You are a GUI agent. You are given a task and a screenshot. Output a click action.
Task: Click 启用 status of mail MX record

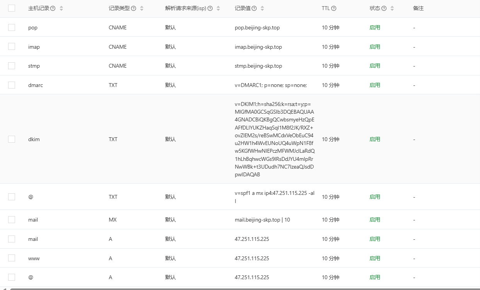pos(375,220)
